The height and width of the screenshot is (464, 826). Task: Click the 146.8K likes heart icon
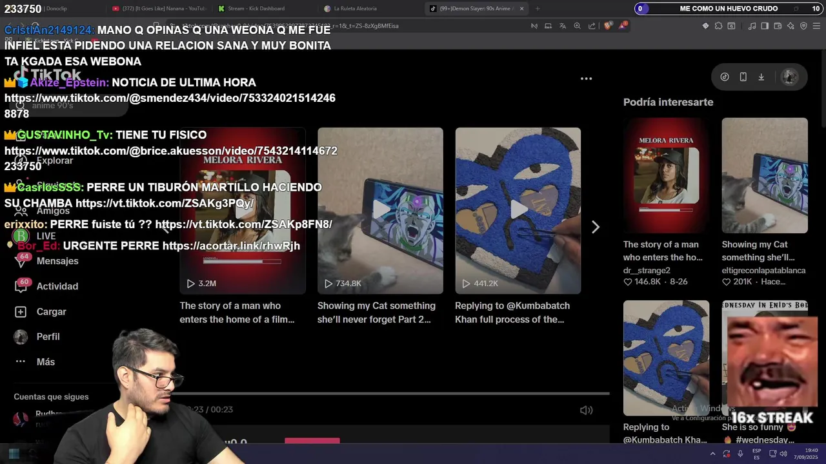point(628,282)
